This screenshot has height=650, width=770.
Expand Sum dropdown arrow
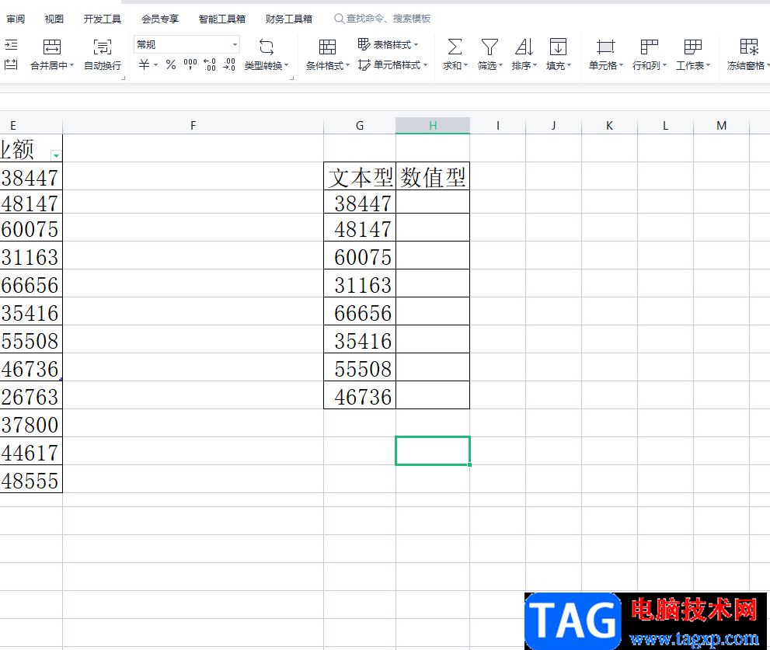[x=465, y=65]
